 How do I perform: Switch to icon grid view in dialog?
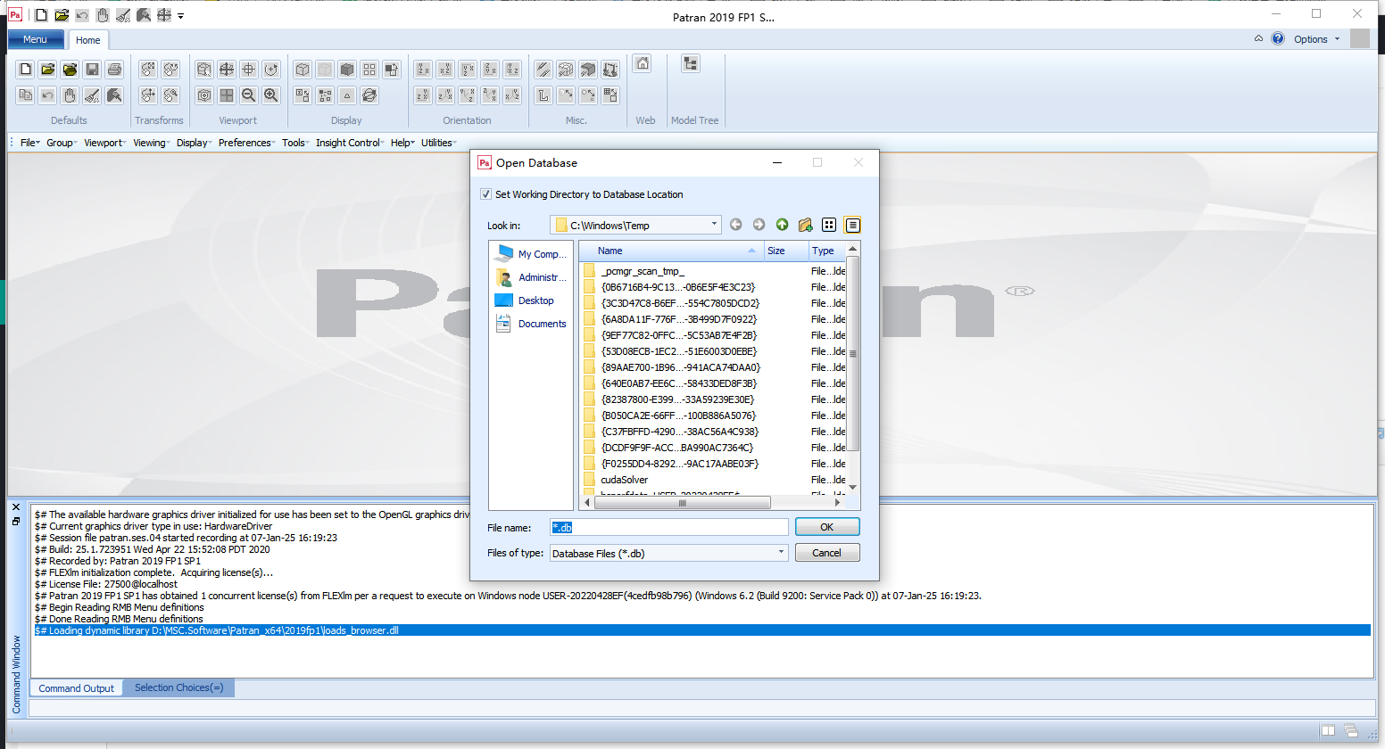click(829, 225)
